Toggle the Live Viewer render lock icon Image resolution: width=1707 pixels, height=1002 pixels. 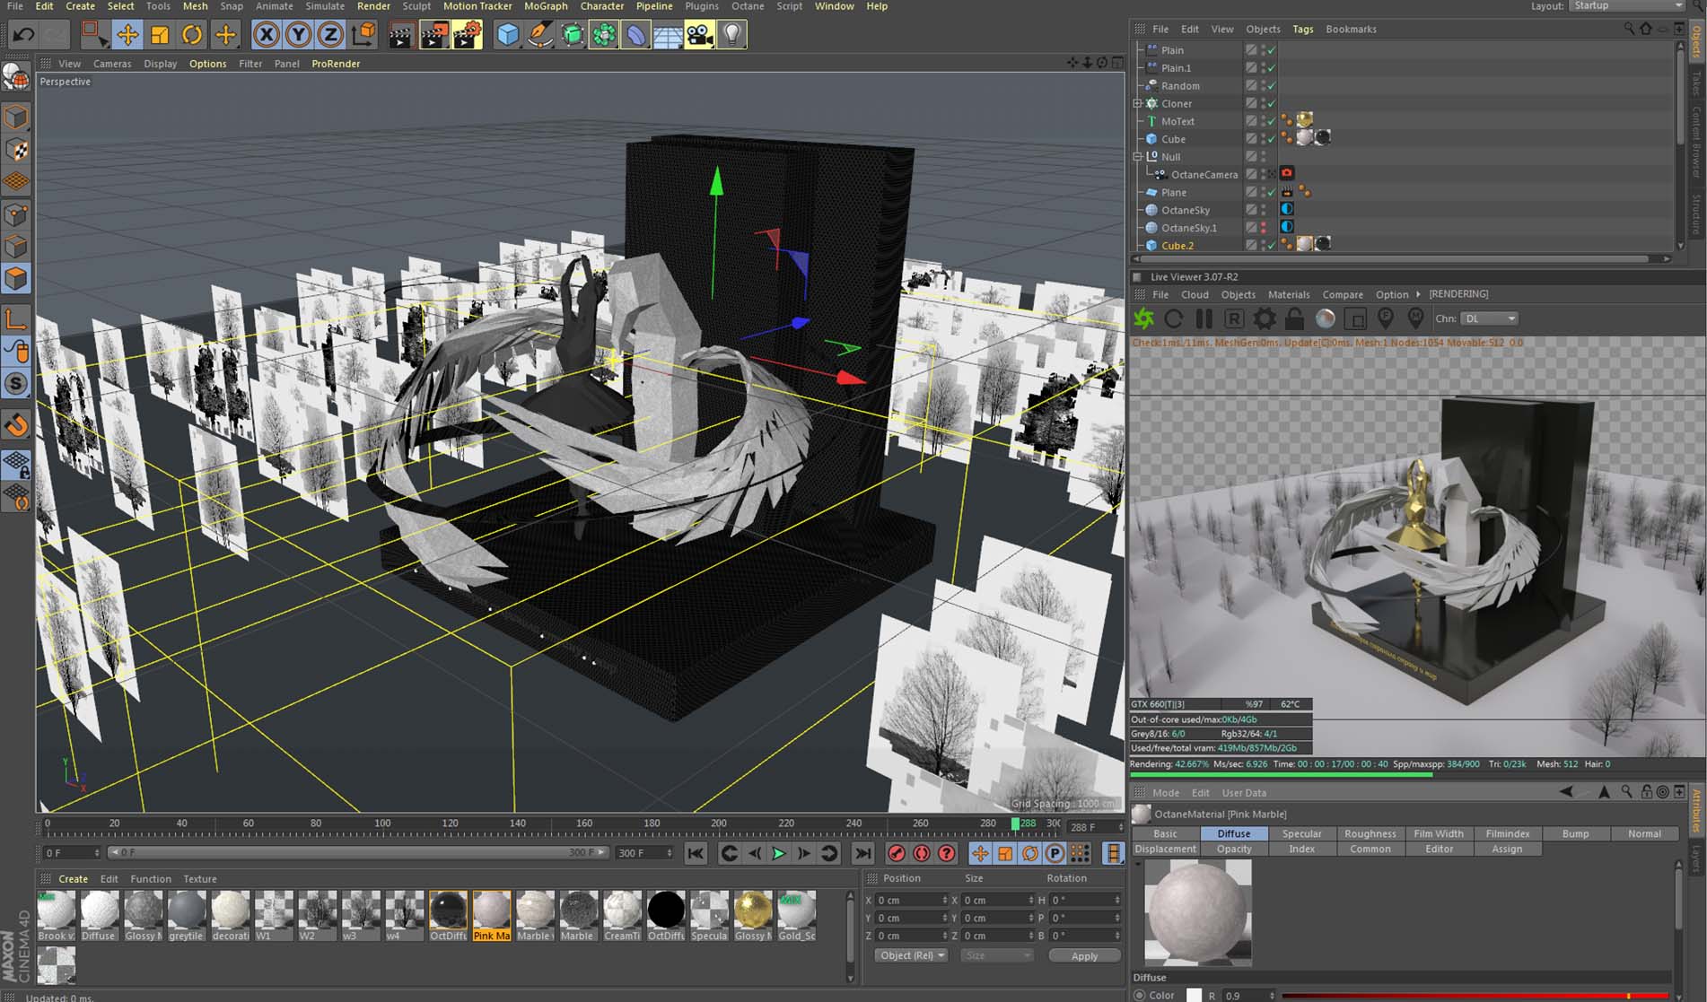point(1294,318)
